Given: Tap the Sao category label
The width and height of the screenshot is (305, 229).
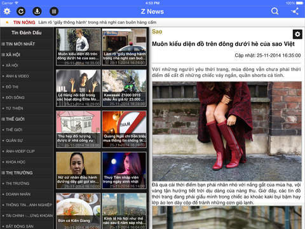Looking at the screenshot, I should pyautogui.click(x=157, y=32).
